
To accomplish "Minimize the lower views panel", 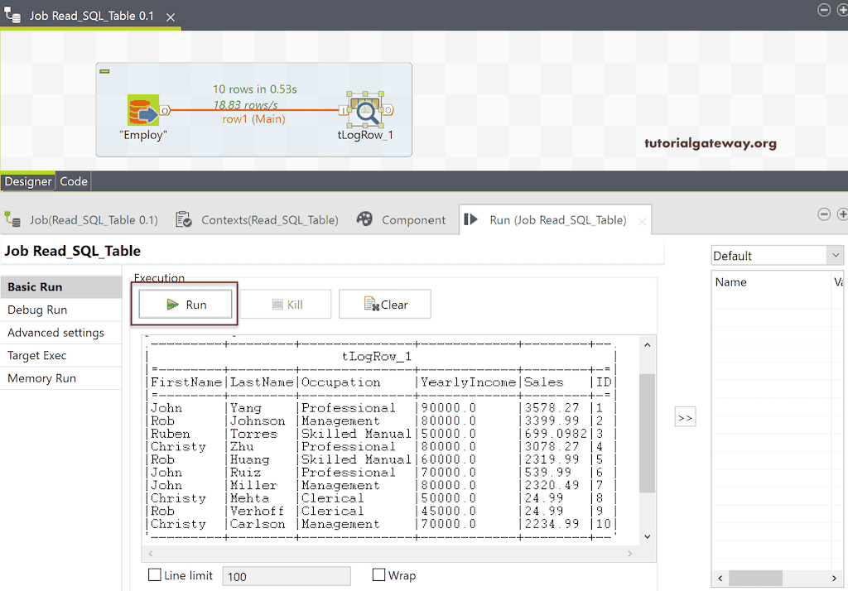I will click(x=824, y=214).
